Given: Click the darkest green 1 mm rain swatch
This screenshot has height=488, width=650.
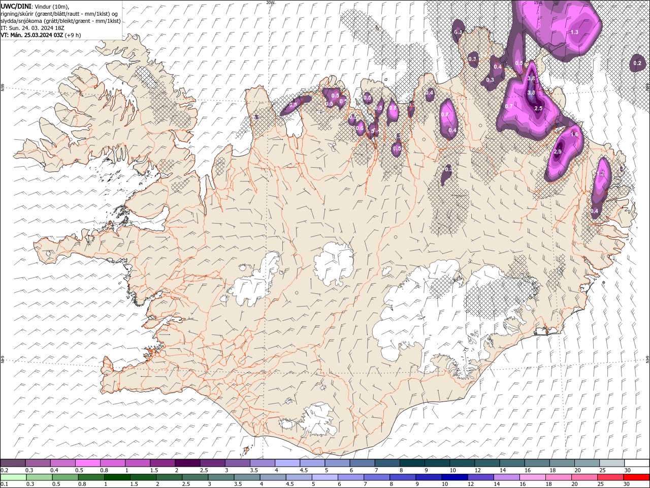Looking at the screenshot, I should [x=117, y=477].
